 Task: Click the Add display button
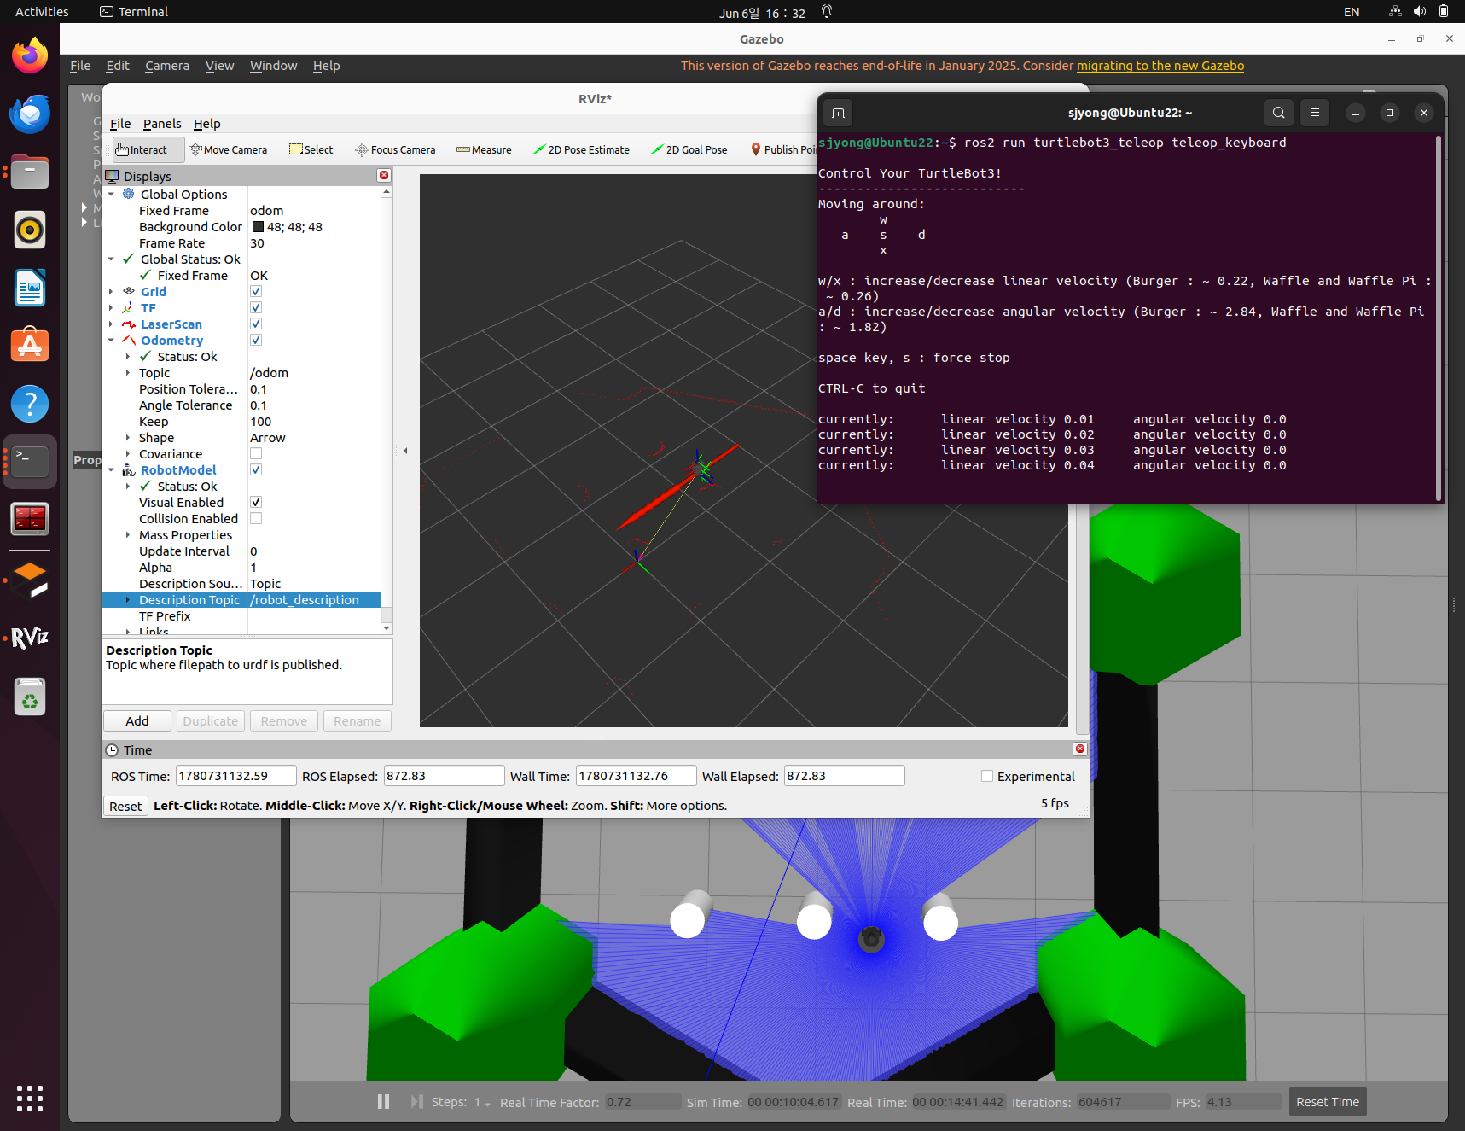137,721
